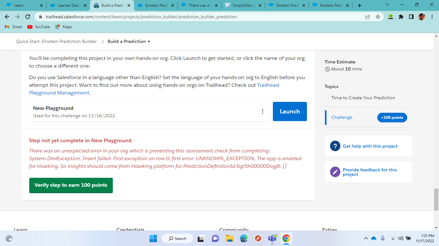Open the Chat app on the taskbar

[x=215, y=238]
